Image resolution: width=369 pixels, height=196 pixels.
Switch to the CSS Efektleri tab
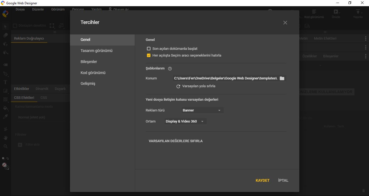click(x=24, y=98)
